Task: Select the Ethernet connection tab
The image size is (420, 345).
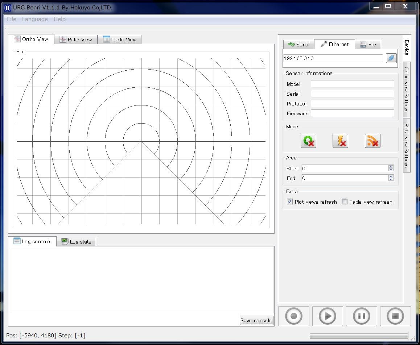Action: [334, 44]
